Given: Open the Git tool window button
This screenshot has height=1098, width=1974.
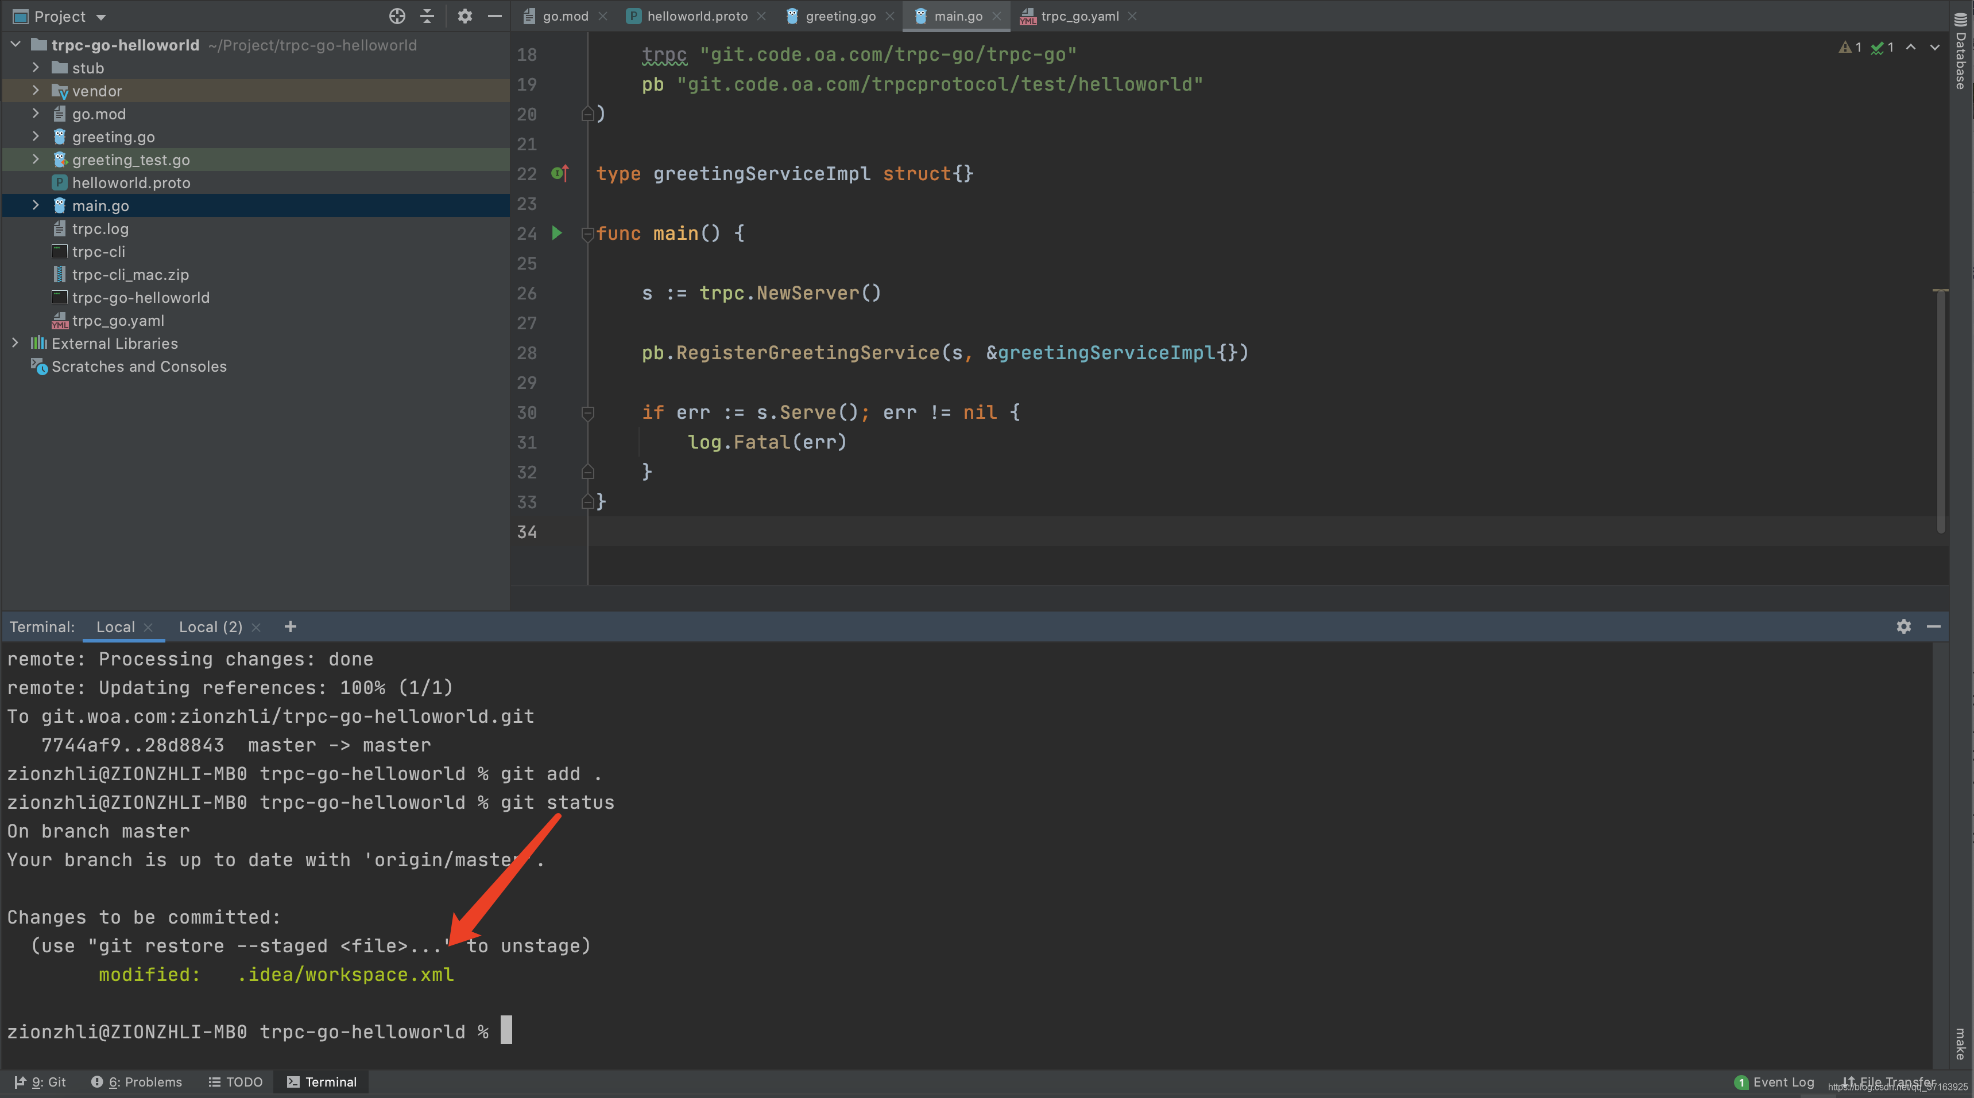Looking at the screenshot, I should 41,1082.
